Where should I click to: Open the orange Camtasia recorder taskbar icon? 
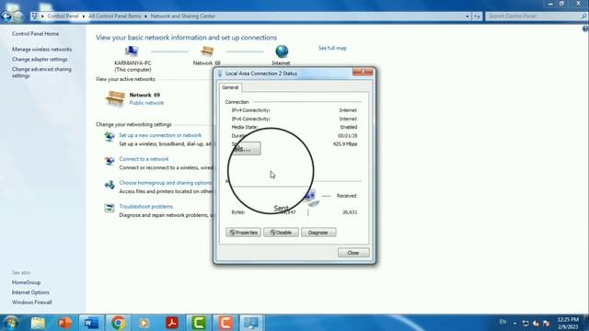[225, 323]
